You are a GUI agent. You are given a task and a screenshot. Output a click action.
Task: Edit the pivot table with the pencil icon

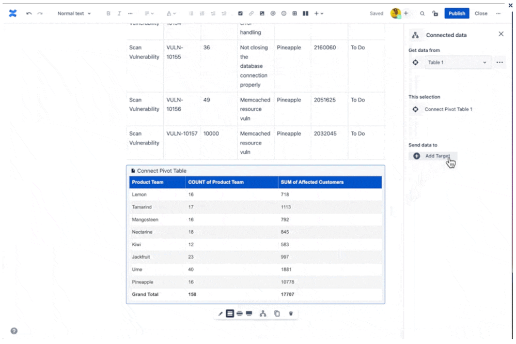click(221, 313)
